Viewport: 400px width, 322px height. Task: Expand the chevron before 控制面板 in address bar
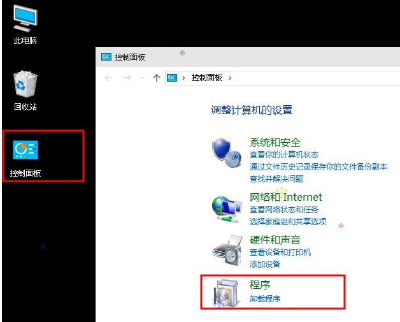click(x=184, y=78)
